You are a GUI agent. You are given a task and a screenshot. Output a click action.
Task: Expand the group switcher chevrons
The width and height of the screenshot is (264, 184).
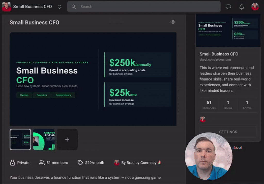60,7
